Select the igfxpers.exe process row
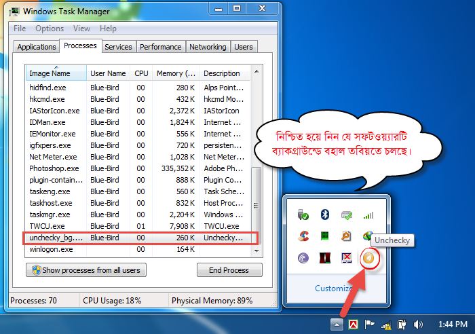 tap(138, 145)
